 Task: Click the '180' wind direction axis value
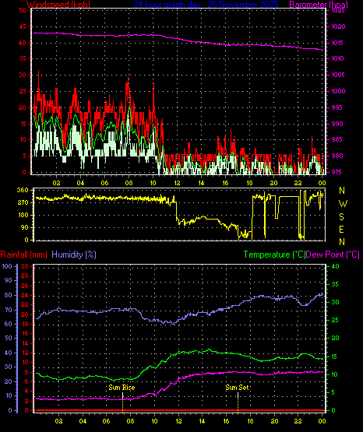click(23, 215)
